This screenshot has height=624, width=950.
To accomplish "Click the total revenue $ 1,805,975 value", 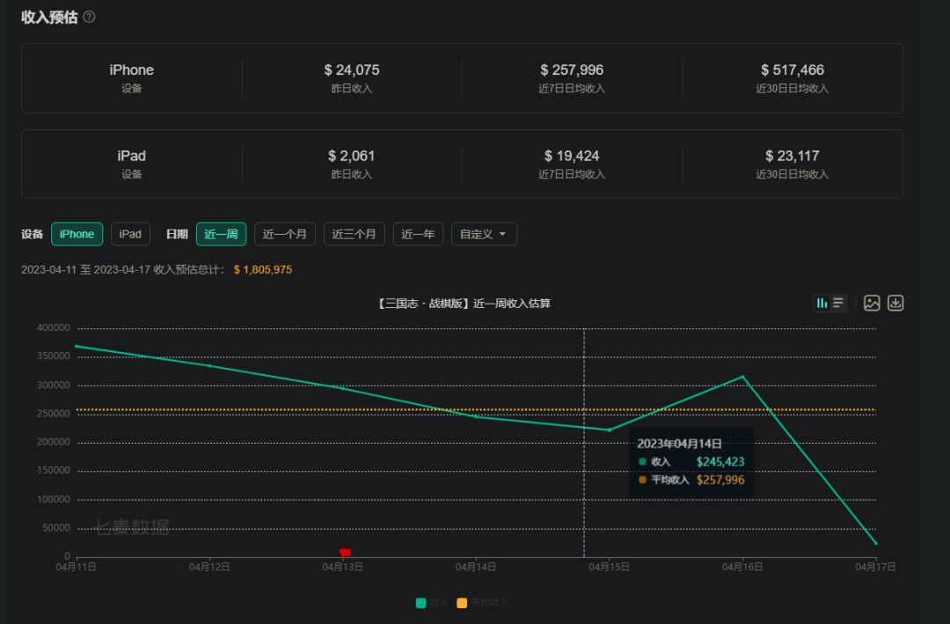I will point(263,270).
